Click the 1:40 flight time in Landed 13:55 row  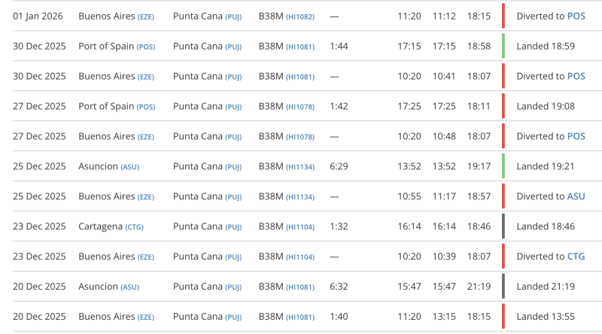point(339,317)
